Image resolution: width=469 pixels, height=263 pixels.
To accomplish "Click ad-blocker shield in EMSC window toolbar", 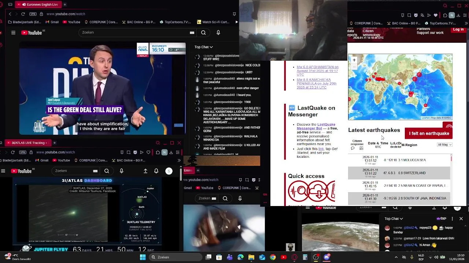I will [416, 15].
